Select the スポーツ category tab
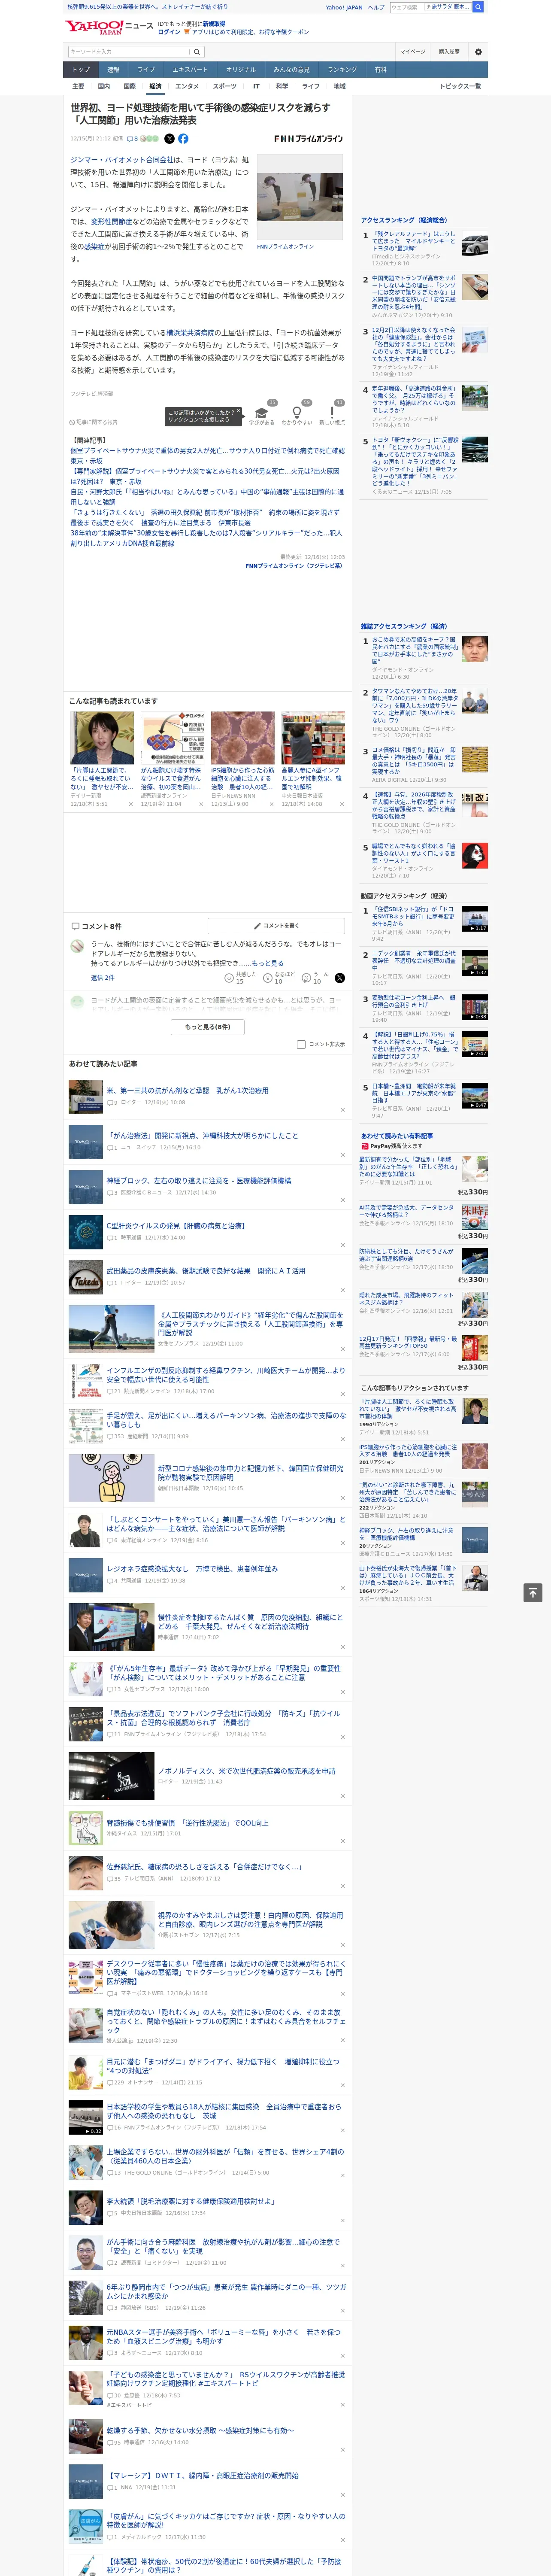 (225, 86)
